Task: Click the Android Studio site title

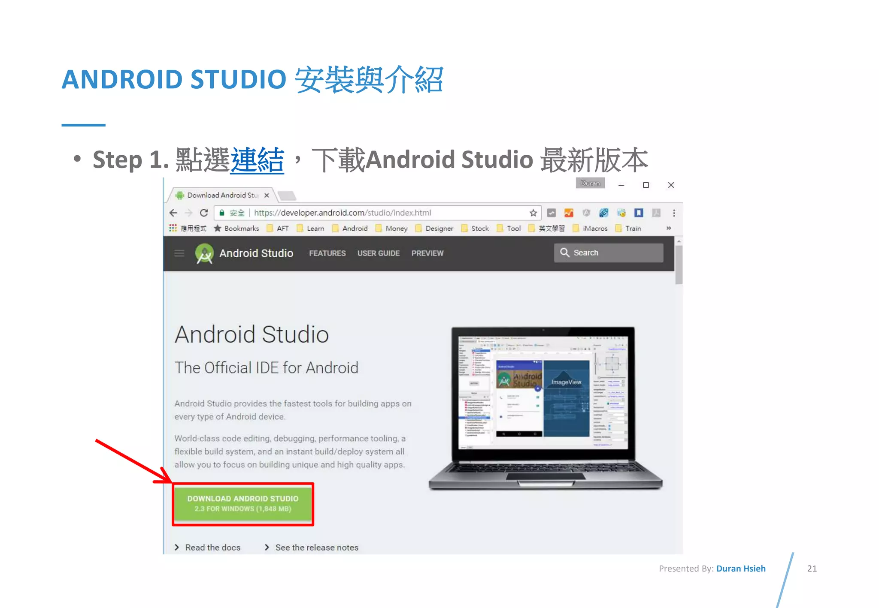Action: point(256,253)
